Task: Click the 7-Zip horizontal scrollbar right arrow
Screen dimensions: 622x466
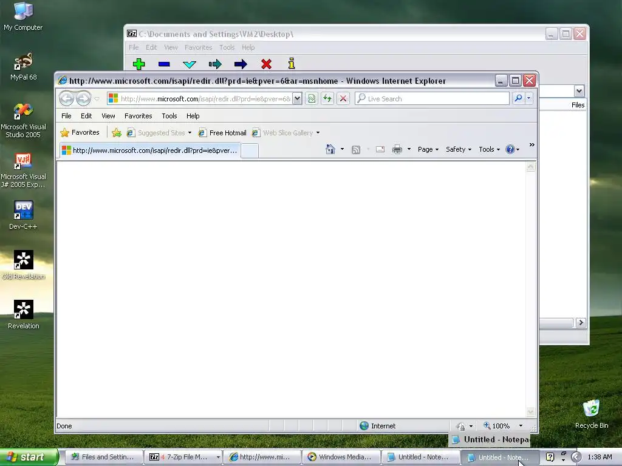Action: tap(581, 323)
